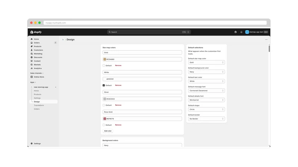
Task: Uncheck Default for the White color
Action: coord(104,85)
